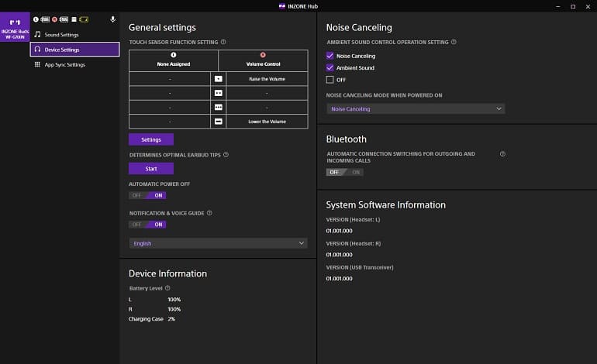597x364 pixels.
Task: Click Start to determine optimal earbud tips
Action: pyautogui.click(x=151, y=169)
